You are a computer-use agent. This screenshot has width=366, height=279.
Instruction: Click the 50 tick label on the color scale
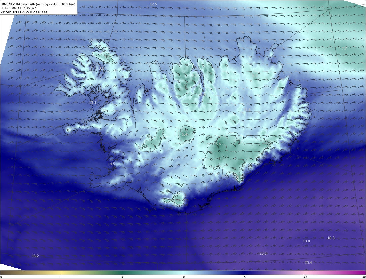pos(364,277)
